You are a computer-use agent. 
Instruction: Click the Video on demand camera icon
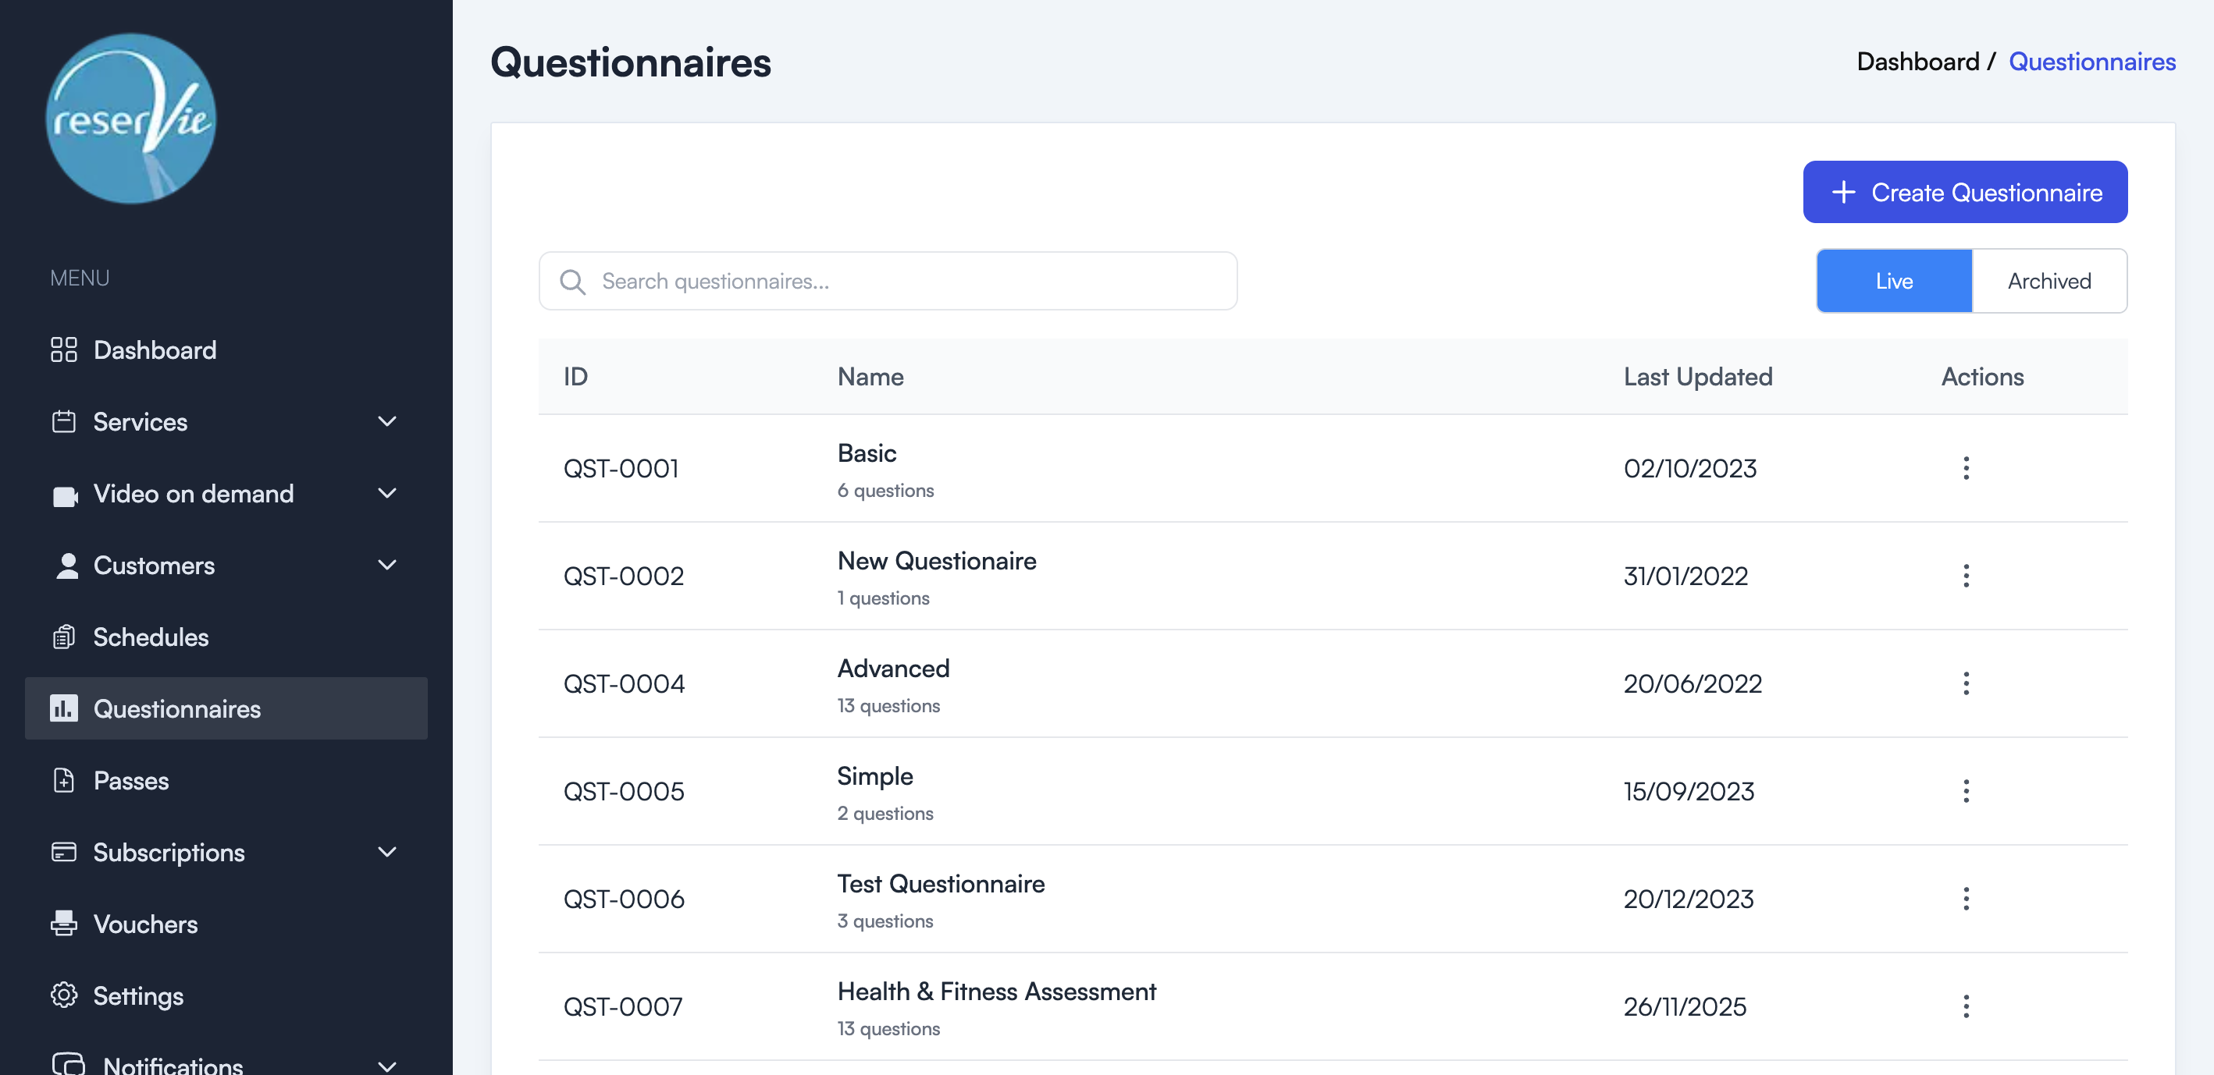[66, 495]
